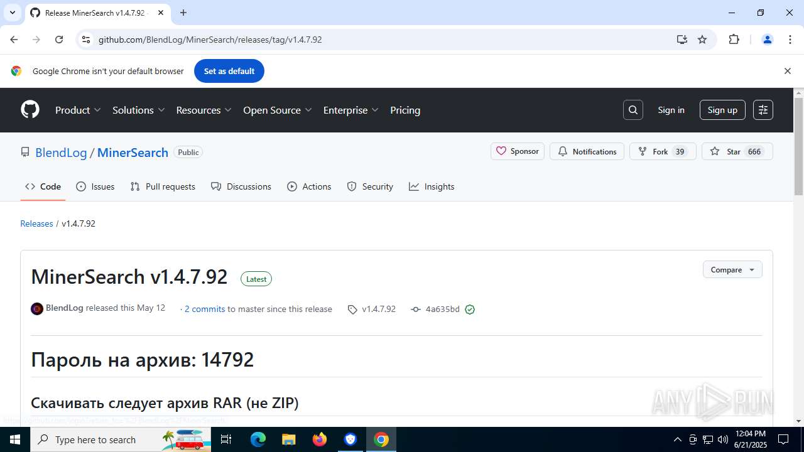Open File Explorer from the taskbar
This screenshot has width=804, height=452.
(288, 439)
